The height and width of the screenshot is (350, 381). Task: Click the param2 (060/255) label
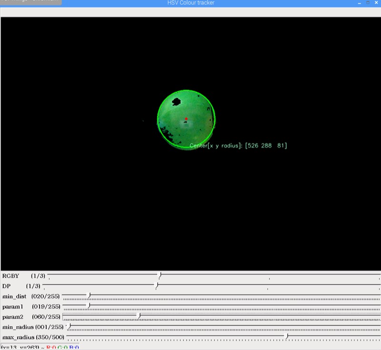click(x=31, y=317)
